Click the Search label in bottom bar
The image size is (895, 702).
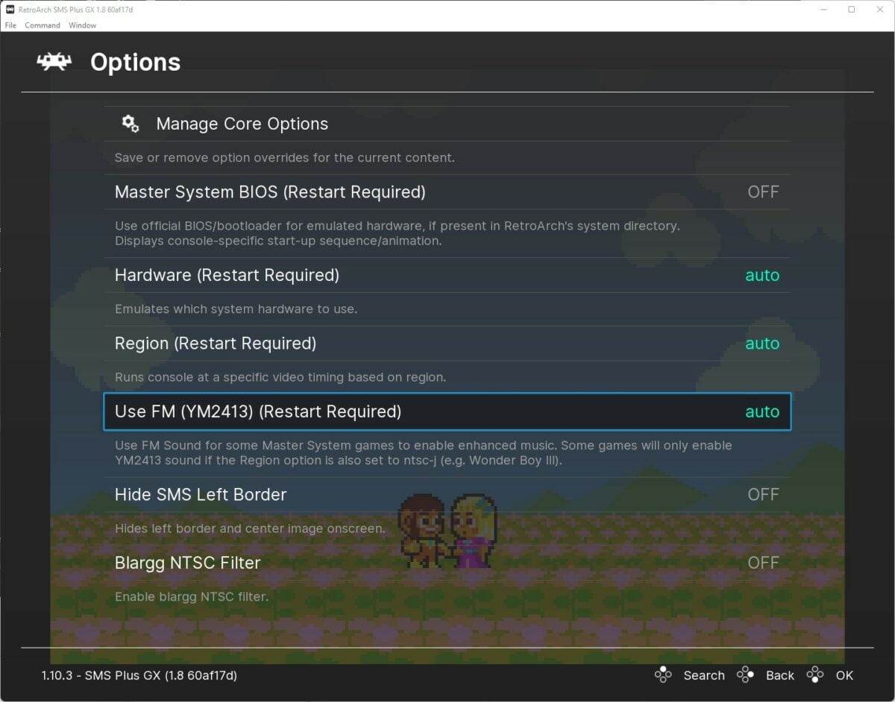704,675
